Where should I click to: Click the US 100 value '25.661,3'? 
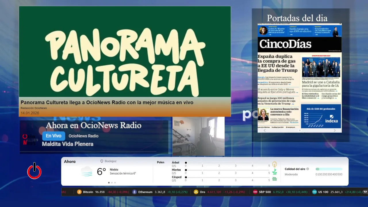pos(337,192)
